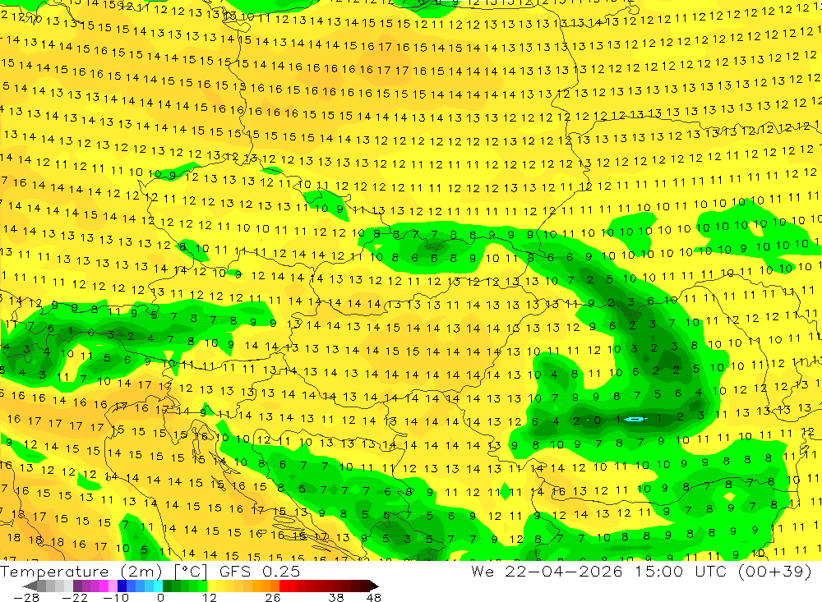Click the cyan coldest spot on the map

[x=635, y=419]
